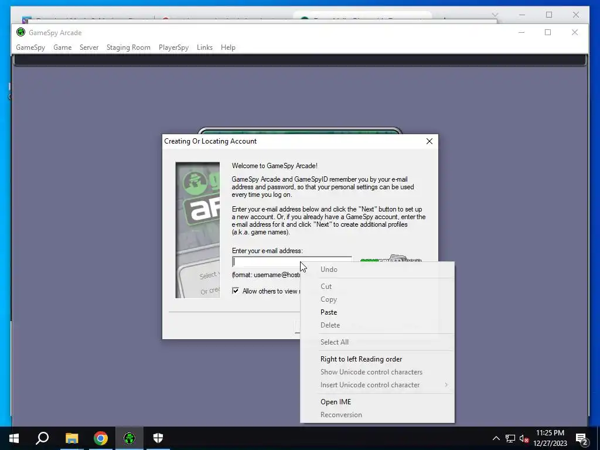Open the notification center icon

tap(582, 438)
